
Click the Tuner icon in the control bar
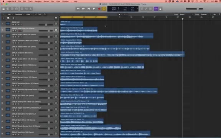[x=146, y=9]
